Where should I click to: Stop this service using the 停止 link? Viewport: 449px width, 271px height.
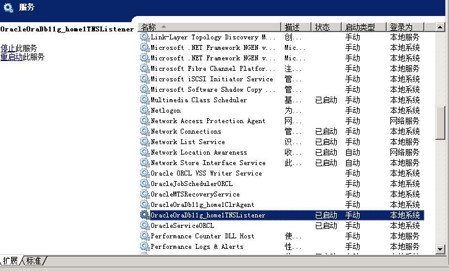click(x=8, y=48)
